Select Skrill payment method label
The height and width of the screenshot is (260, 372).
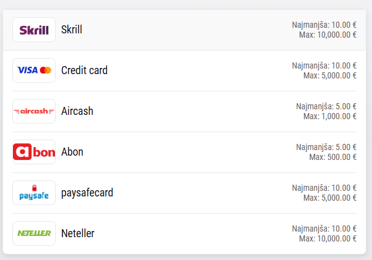pos(72,30)
